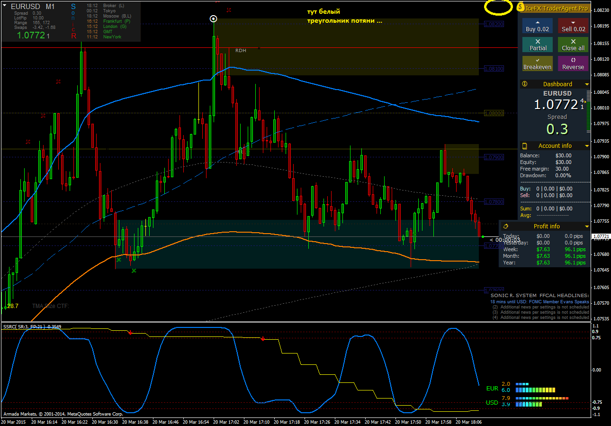
Task: Click the Swaps -3.42, -1.68 row
Action: pos(35,27)
